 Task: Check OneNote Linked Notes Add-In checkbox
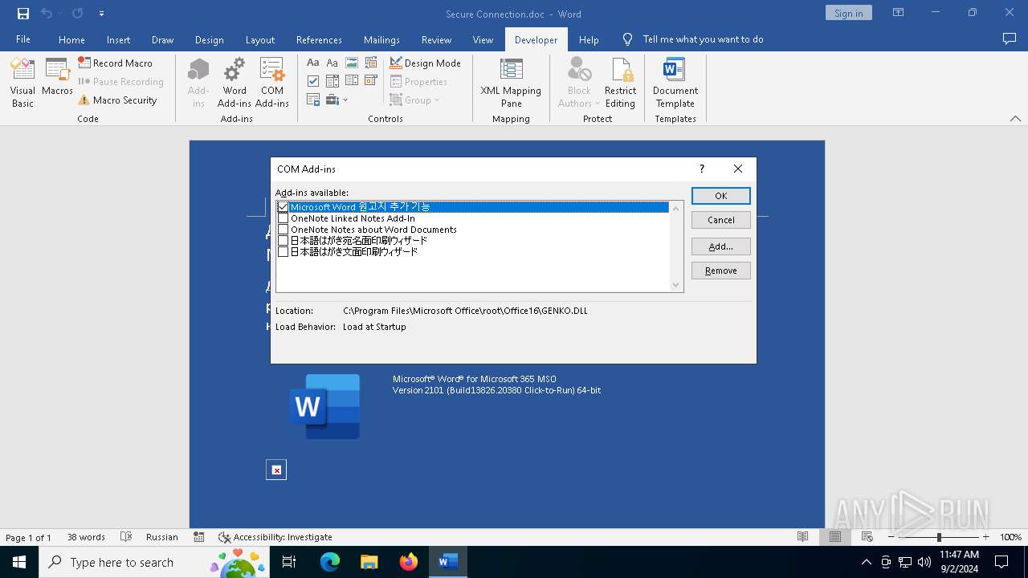coord(283,218)
